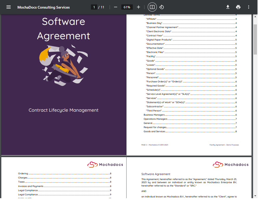Image resolution: width=258 pixels, height=200 pixels.
Task: Click the Mochadocs logo above Software Agreement text
Action: (218, 164)
